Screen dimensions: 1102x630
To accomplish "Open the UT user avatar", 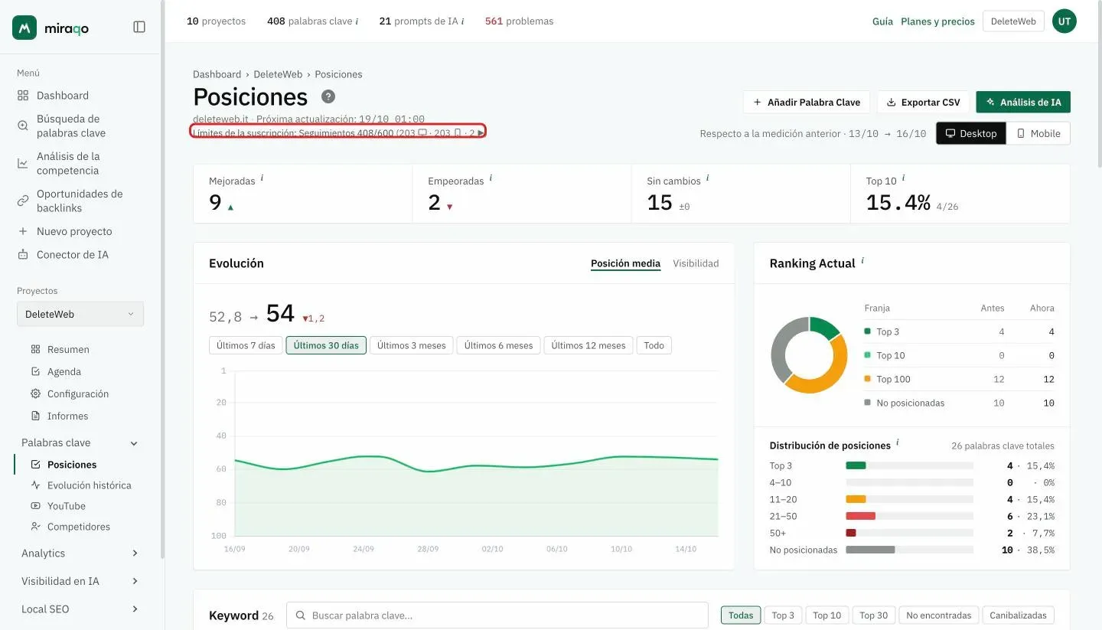I will pos(1064,21).
